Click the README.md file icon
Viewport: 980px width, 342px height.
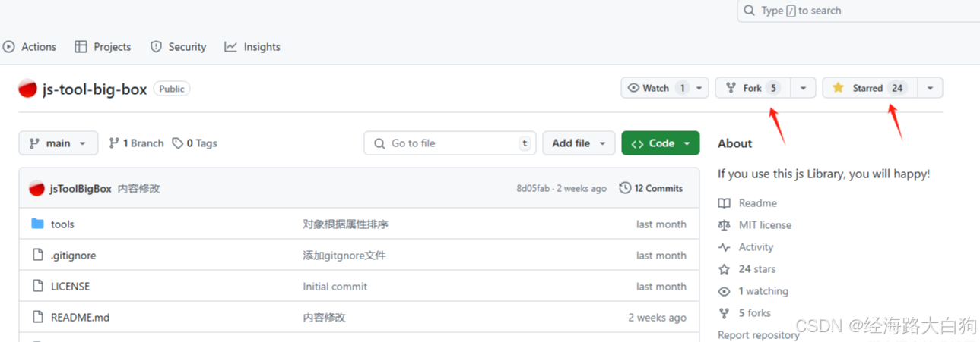(x=38, y=318)
